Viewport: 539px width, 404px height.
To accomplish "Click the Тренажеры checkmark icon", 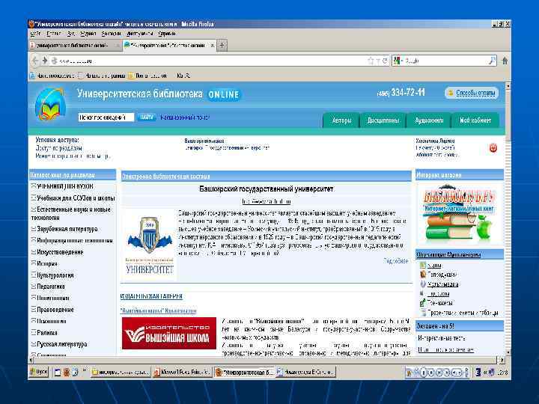I will (x=423, y=303).
